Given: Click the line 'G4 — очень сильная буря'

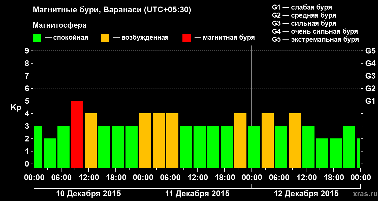Looking at the screenshot, I should [315, 31].
